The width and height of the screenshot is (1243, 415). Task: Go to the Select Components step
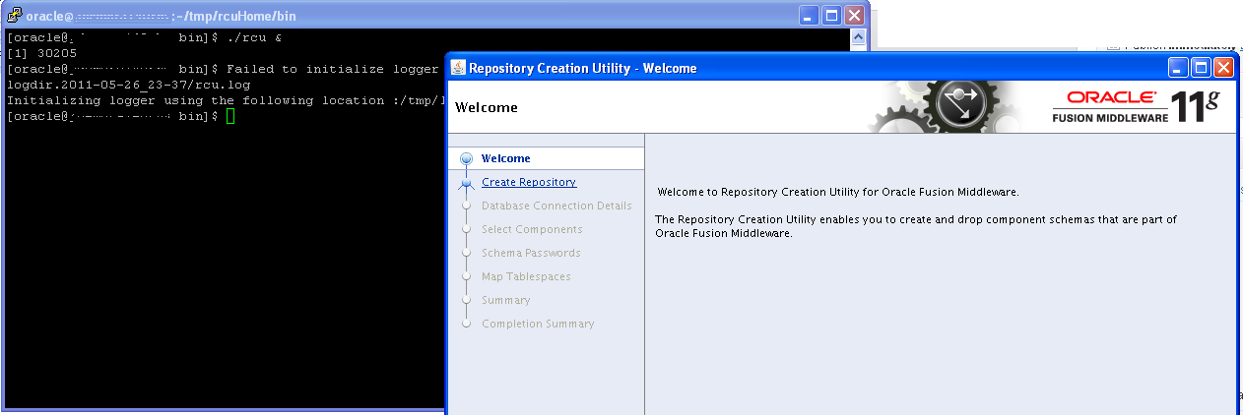[532, 229]
